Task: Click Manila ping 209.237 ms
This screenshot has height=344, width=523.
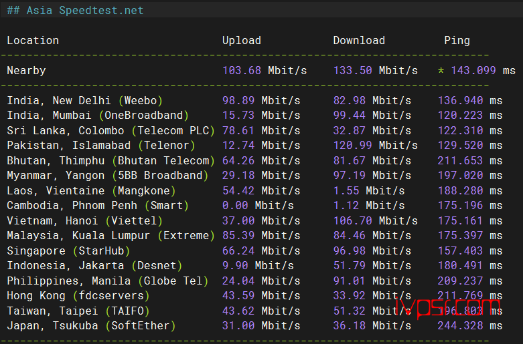Action: pyautogui.click(x=470, y=281)
